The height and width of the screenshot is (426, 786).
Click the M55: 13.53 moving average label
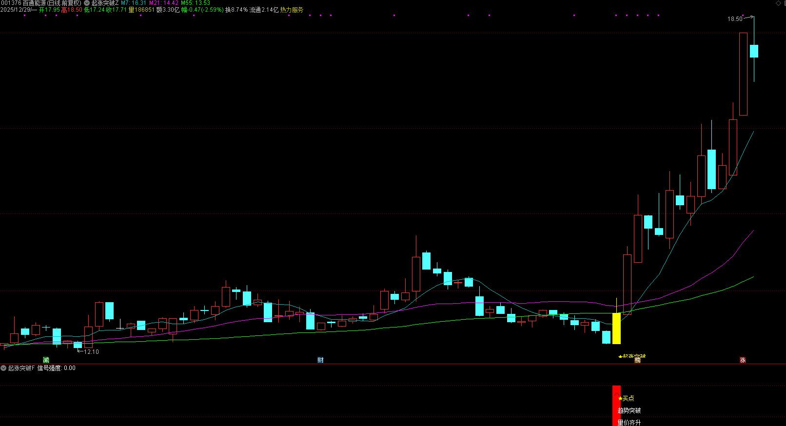[x=196, y=3]
